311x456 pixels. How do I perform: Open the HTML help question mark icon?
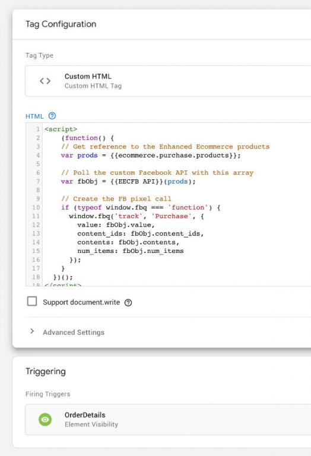52,116
